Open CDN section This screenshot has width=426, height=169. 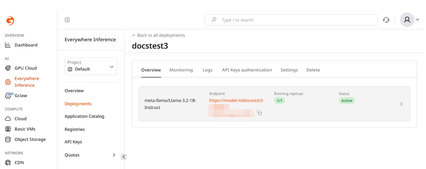(x=19, y=162)
